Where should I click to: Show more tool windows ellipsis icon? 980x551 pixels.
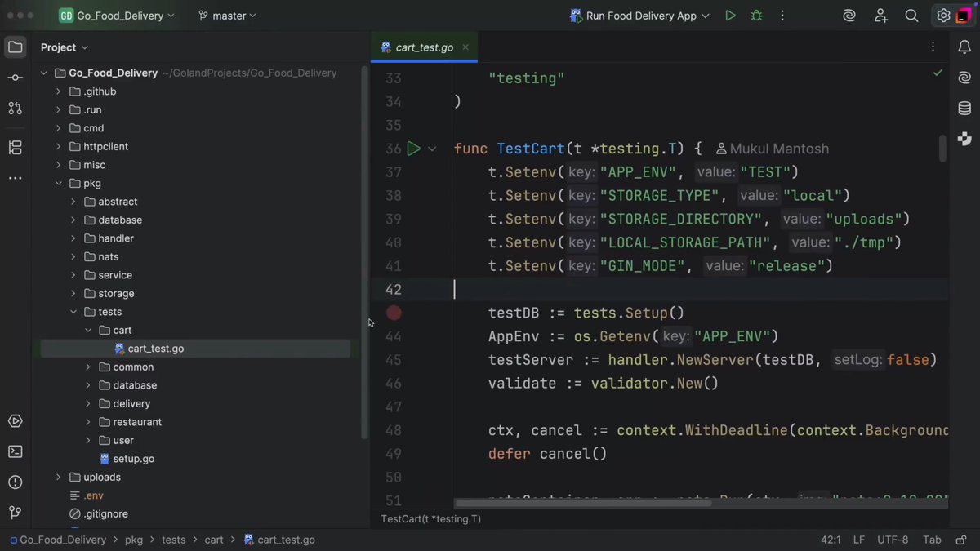pyautogui.click(x=16, y=178)
